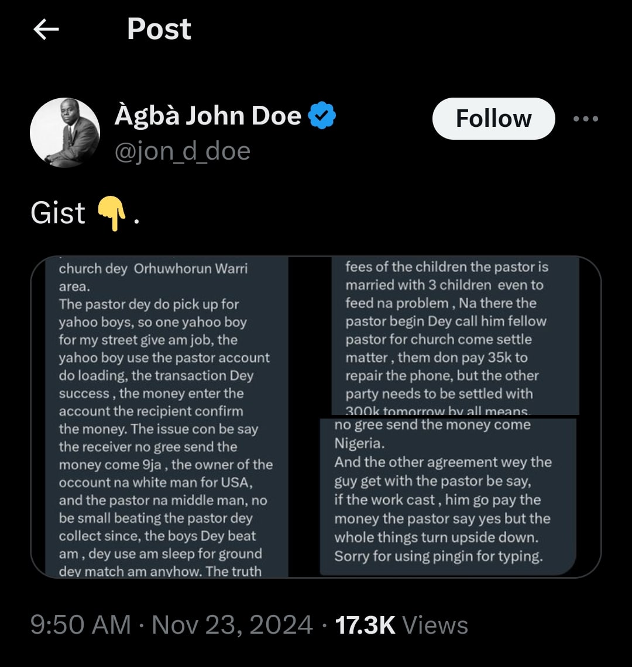Image resolution: width=632 pixels, height=667 pixels.
Task: Click the 'church dey Orhuwhorun Warri' line
Action: coord(153,269)
